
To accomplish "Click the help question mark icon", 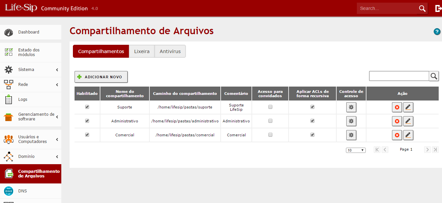I will [x=437, y=32].
